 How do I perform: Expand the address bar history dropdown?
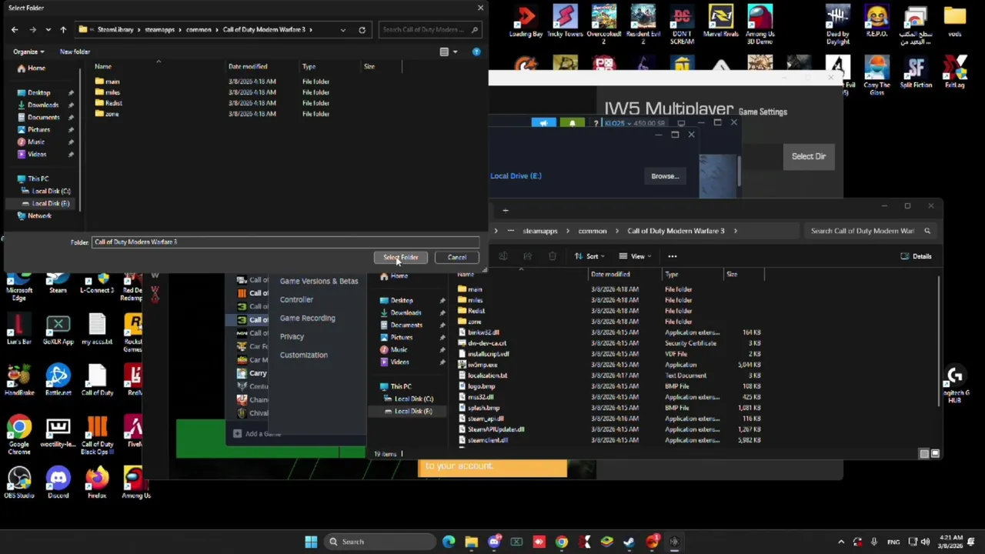coord(343,29)
